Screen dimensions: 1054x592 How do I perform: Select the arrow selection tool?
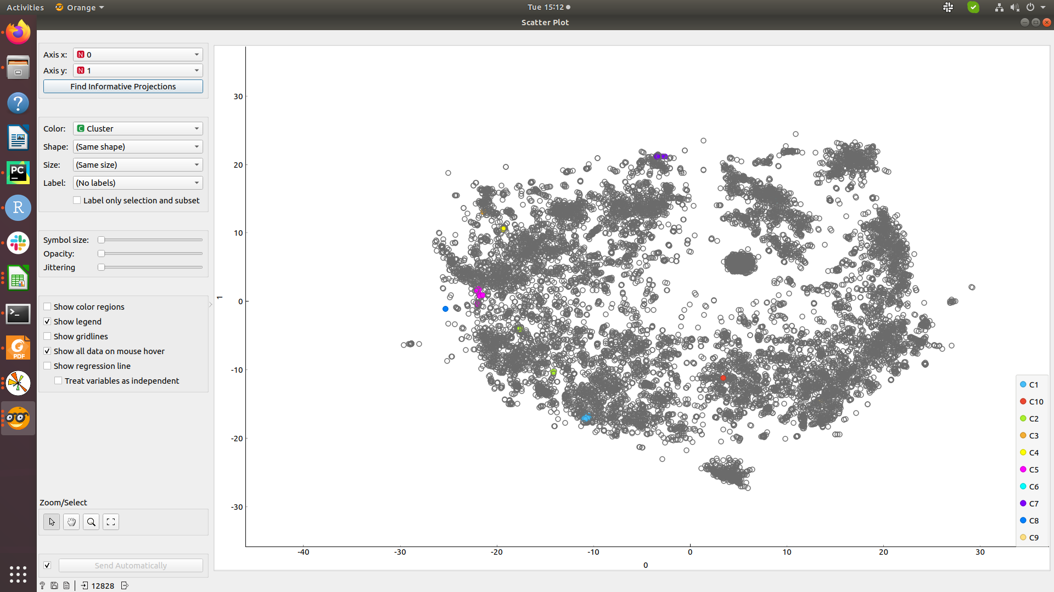tap(51, 521)
